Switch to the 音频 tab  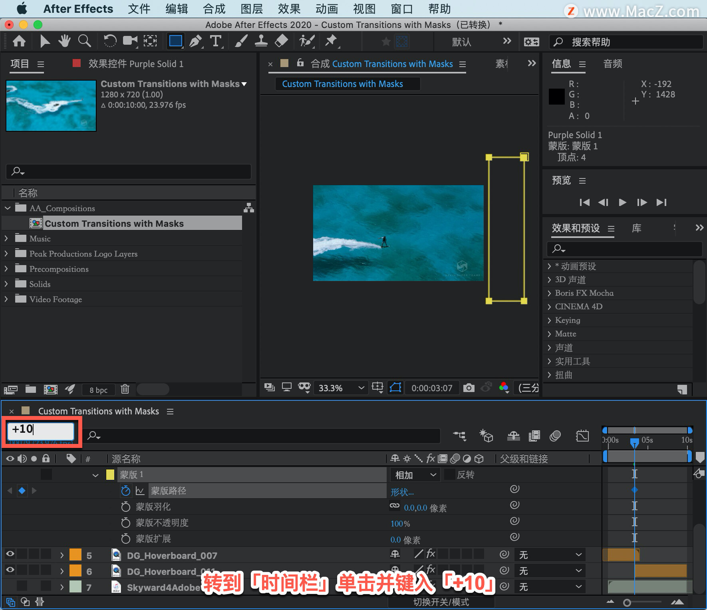613,63
